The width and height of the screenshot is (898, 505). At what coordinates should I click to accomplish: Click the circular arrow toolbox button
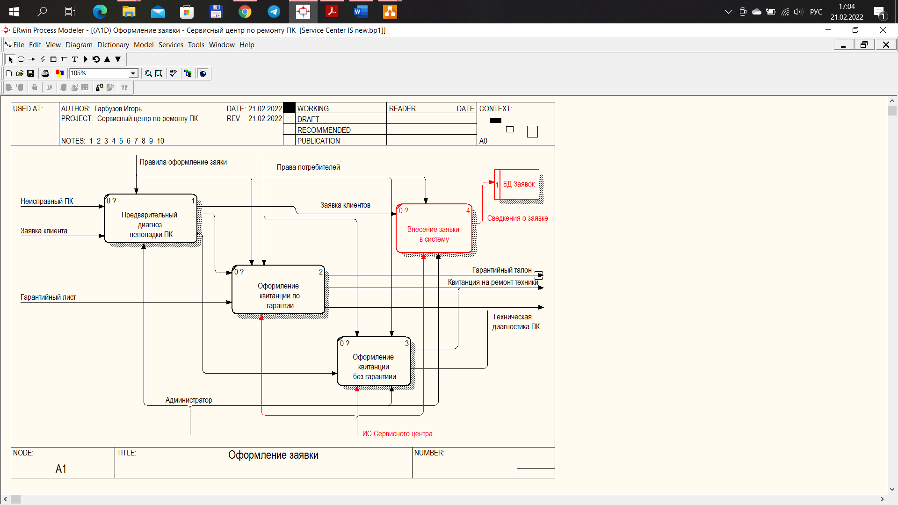click(96, 59)
